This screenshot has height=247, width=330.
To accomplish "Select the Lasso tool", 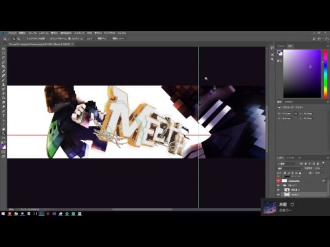I will (x=3, y=58).
